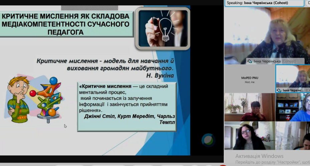Click the Speaking: Інна Червінська indicator bar
This screenshot has width=310, height=166.
coord(264,3)
